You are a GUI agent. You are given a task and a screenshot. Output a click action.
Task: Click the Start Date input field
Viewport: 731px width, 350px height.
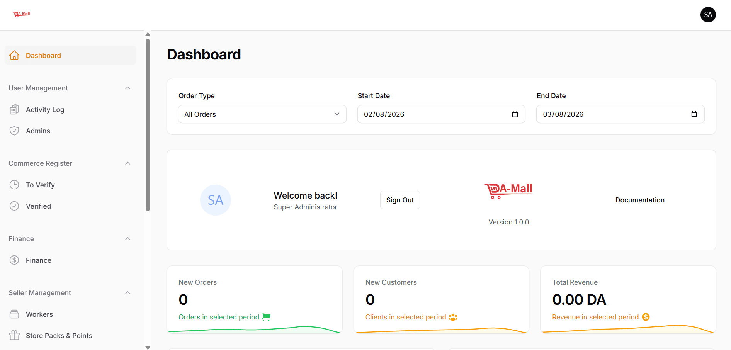(x=441, y=114)
